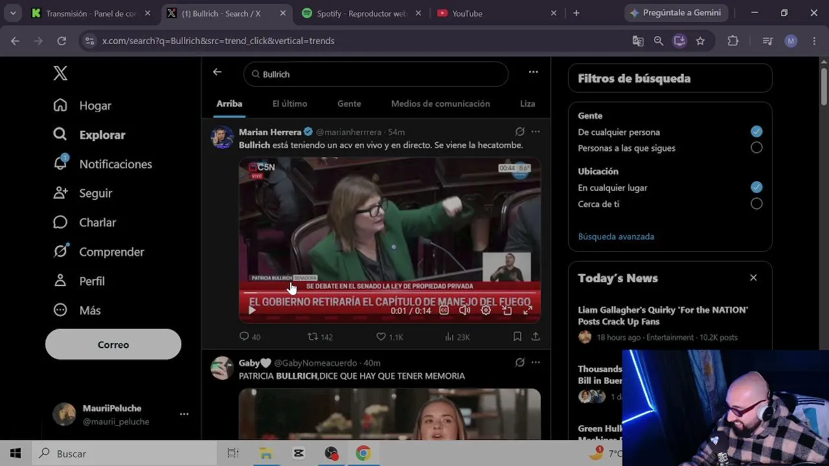Viewport: 829px width, 466px height.
Task: Switch to the Liza tab
Action: click(528, 104)
